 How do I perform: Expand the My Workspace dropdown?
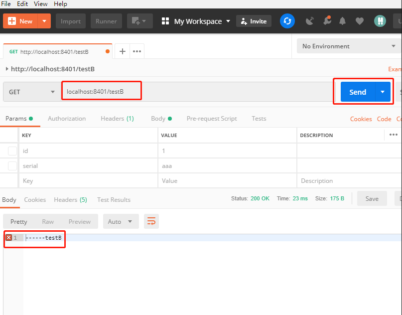click(196, 21)
